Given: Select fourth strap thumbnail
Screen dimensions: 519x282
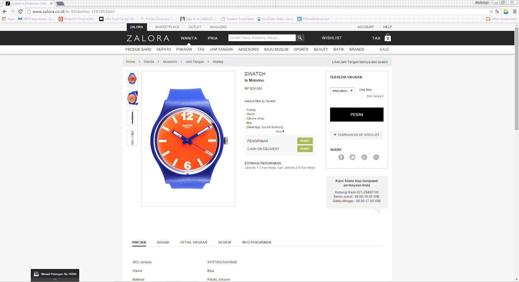Looking at the screenshot, I should point(132,138).
